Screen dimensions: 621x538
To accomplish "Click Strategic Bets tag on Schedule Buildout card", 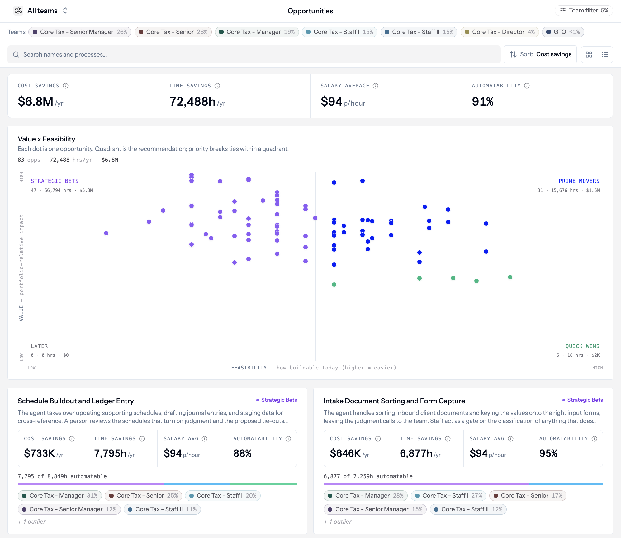I will pos(277,400).
